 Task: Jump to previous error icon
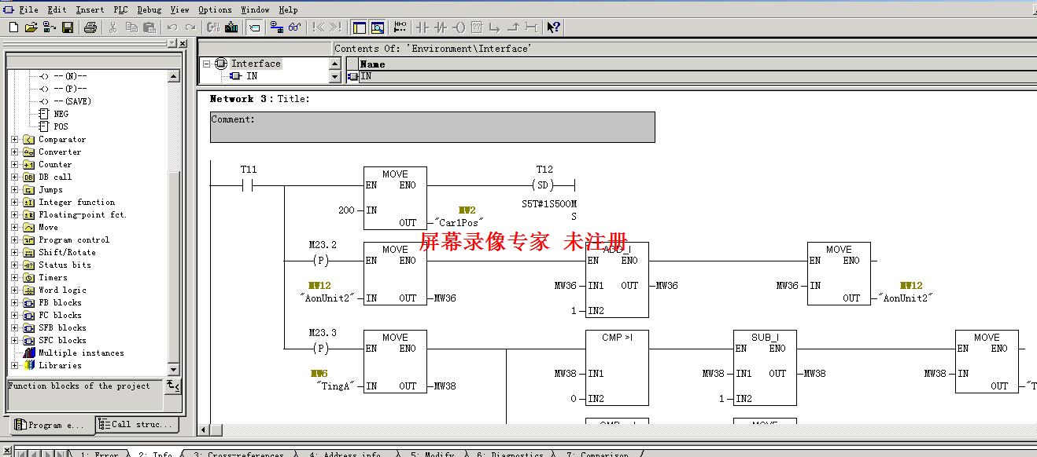pos(318,27)
